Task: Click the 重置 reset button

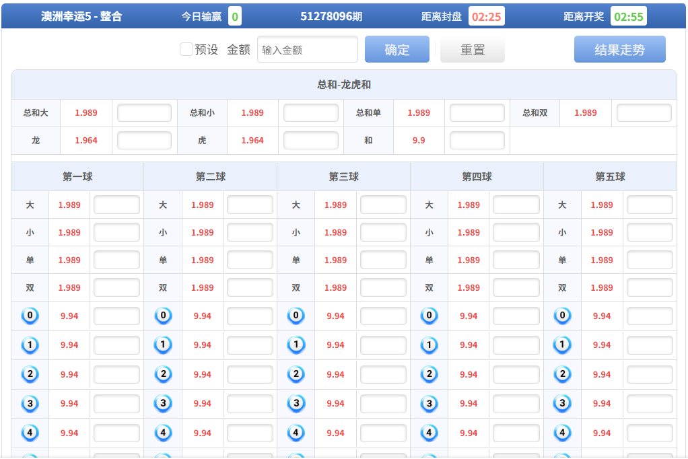Action: (472, 50)
